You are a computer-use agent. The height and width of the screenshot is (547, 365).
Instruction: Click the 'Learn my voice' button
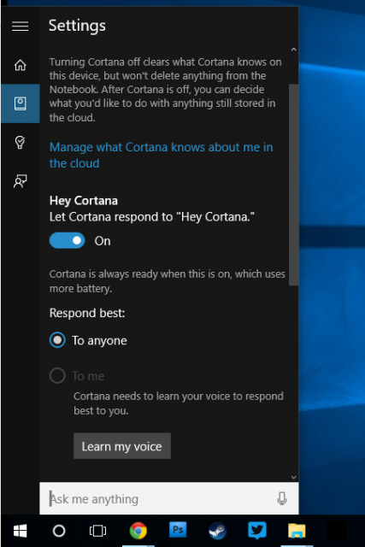pos(122,446)
